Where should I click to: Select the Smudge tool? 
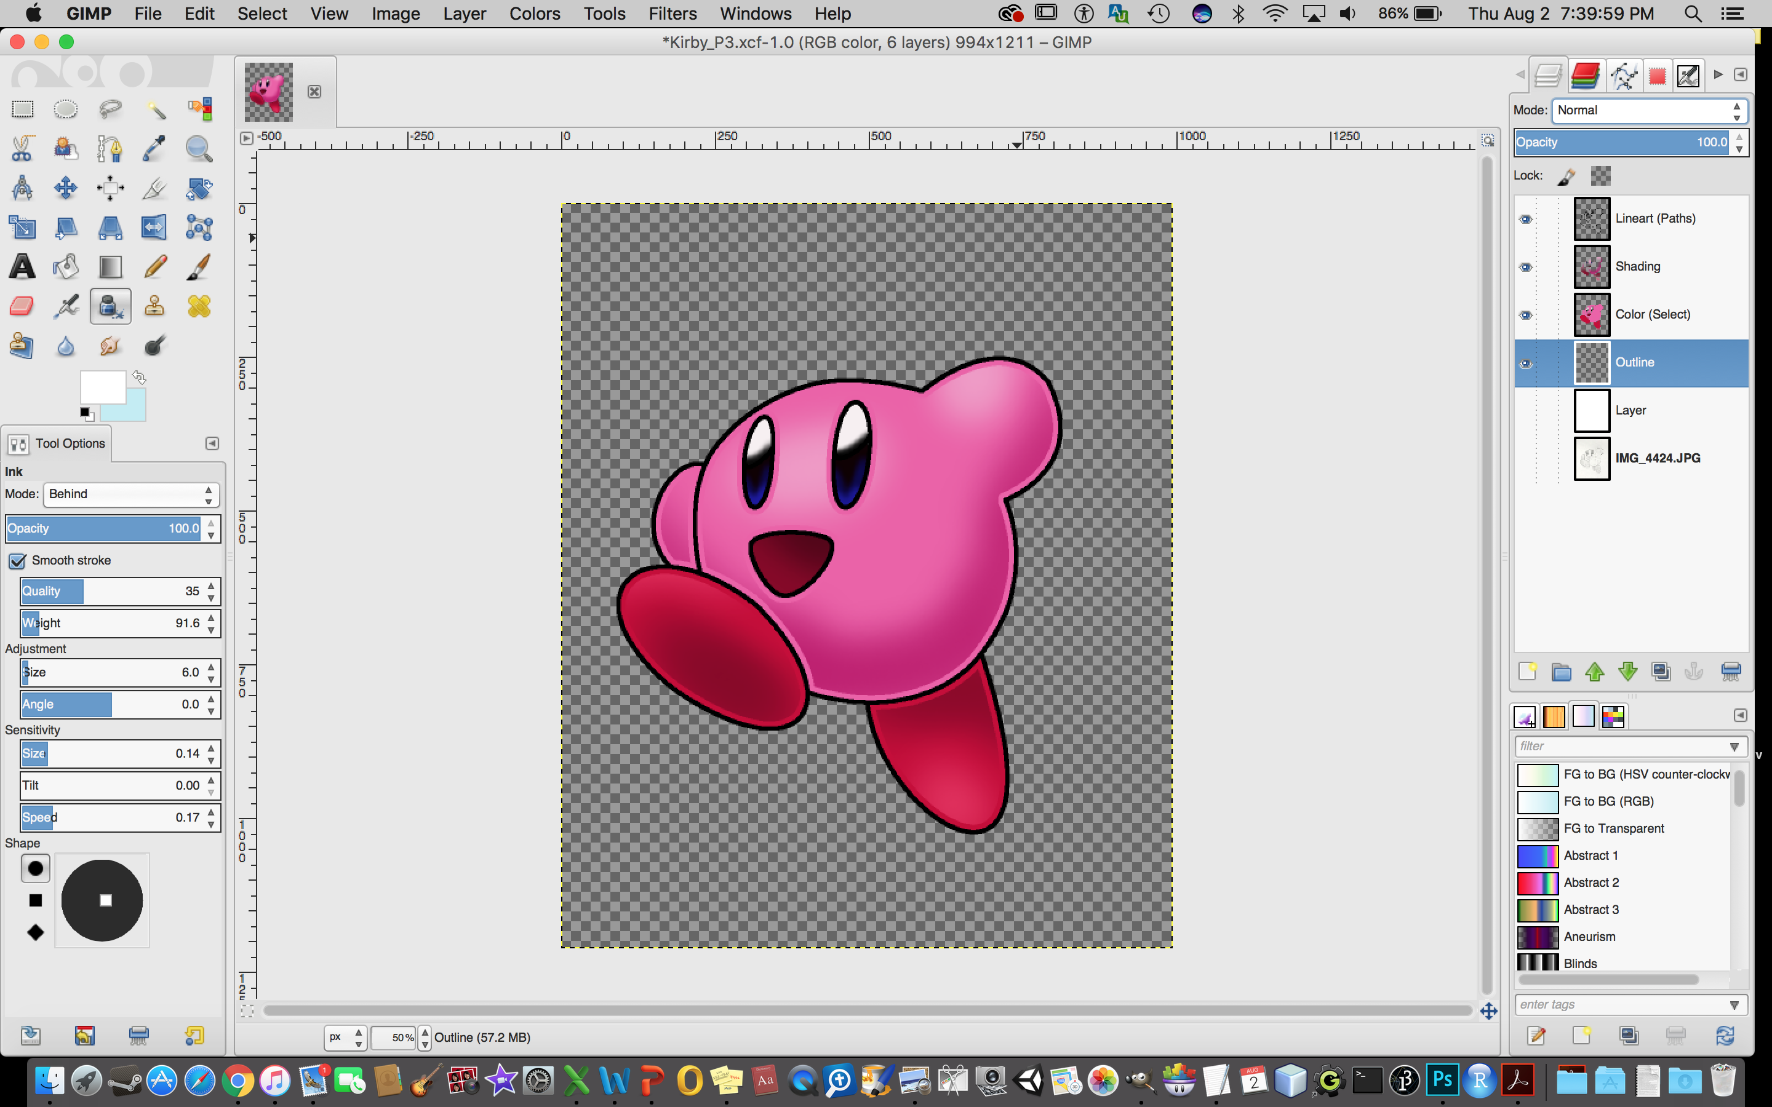point(110,346)
